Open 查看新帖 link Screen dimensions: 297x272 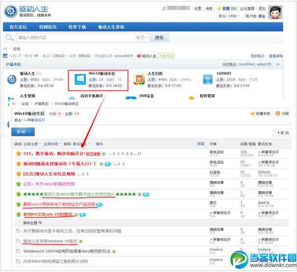coord(276,56)
